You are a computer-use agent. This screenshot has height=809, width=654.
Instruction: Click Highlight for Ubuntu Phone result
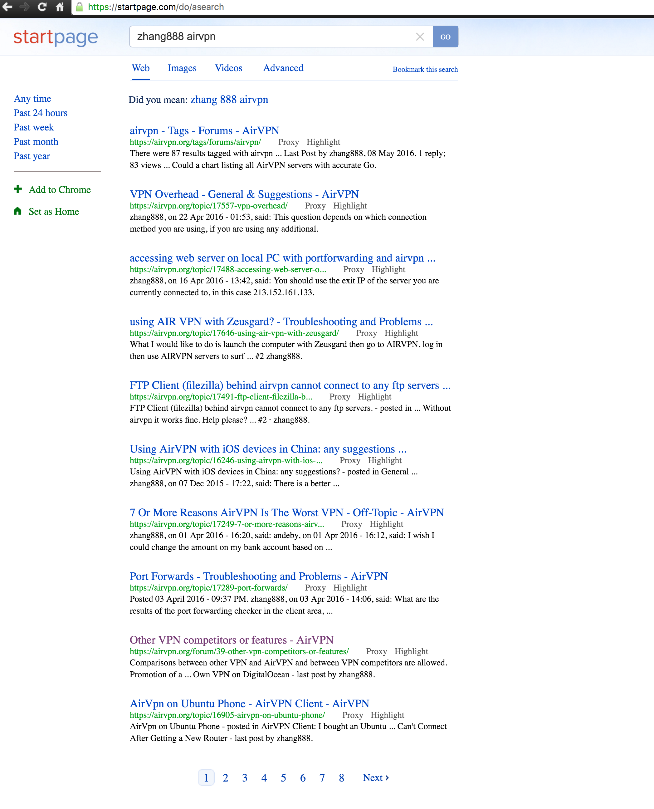click(x=387, y=715)
